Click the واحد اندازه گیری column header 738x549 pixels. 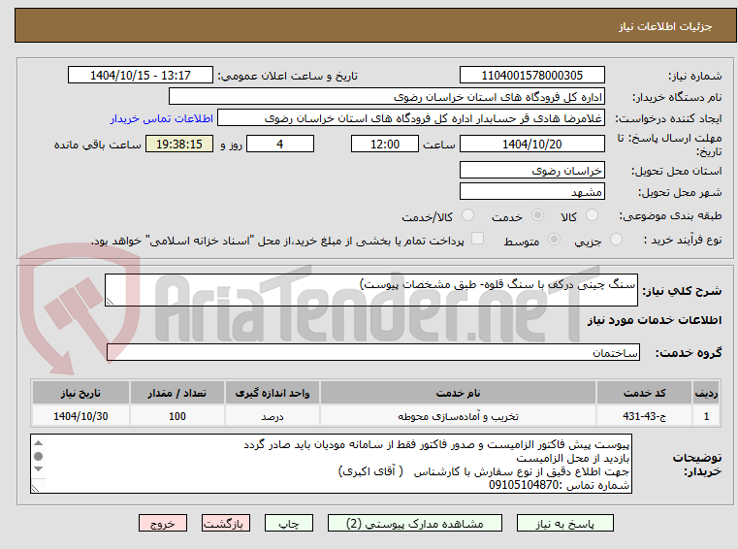click(x=273, y=393)
